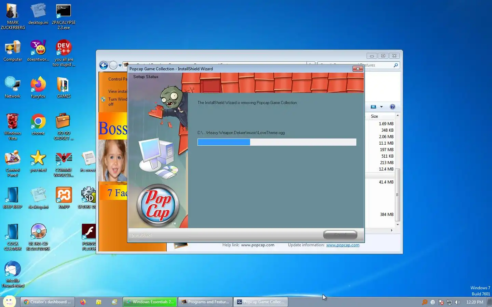Click the greyed Cancel button in InstallShield Wizard
Image resolution: width=492 pixels, height=307 pixels.
point(340,234)
